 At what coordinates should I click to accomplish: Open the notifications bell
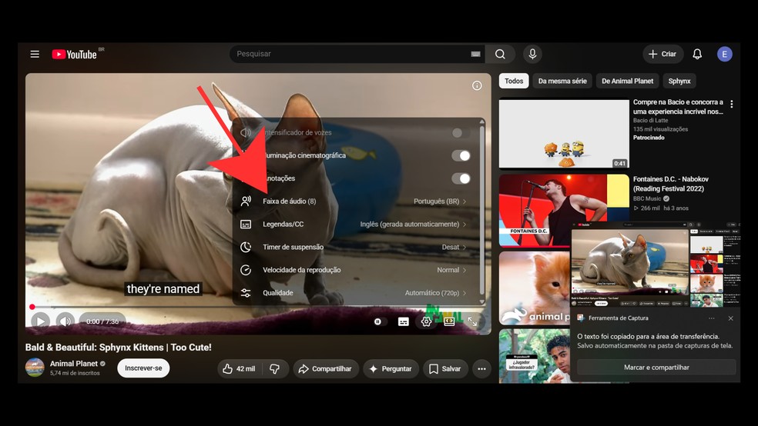(697, 54)
